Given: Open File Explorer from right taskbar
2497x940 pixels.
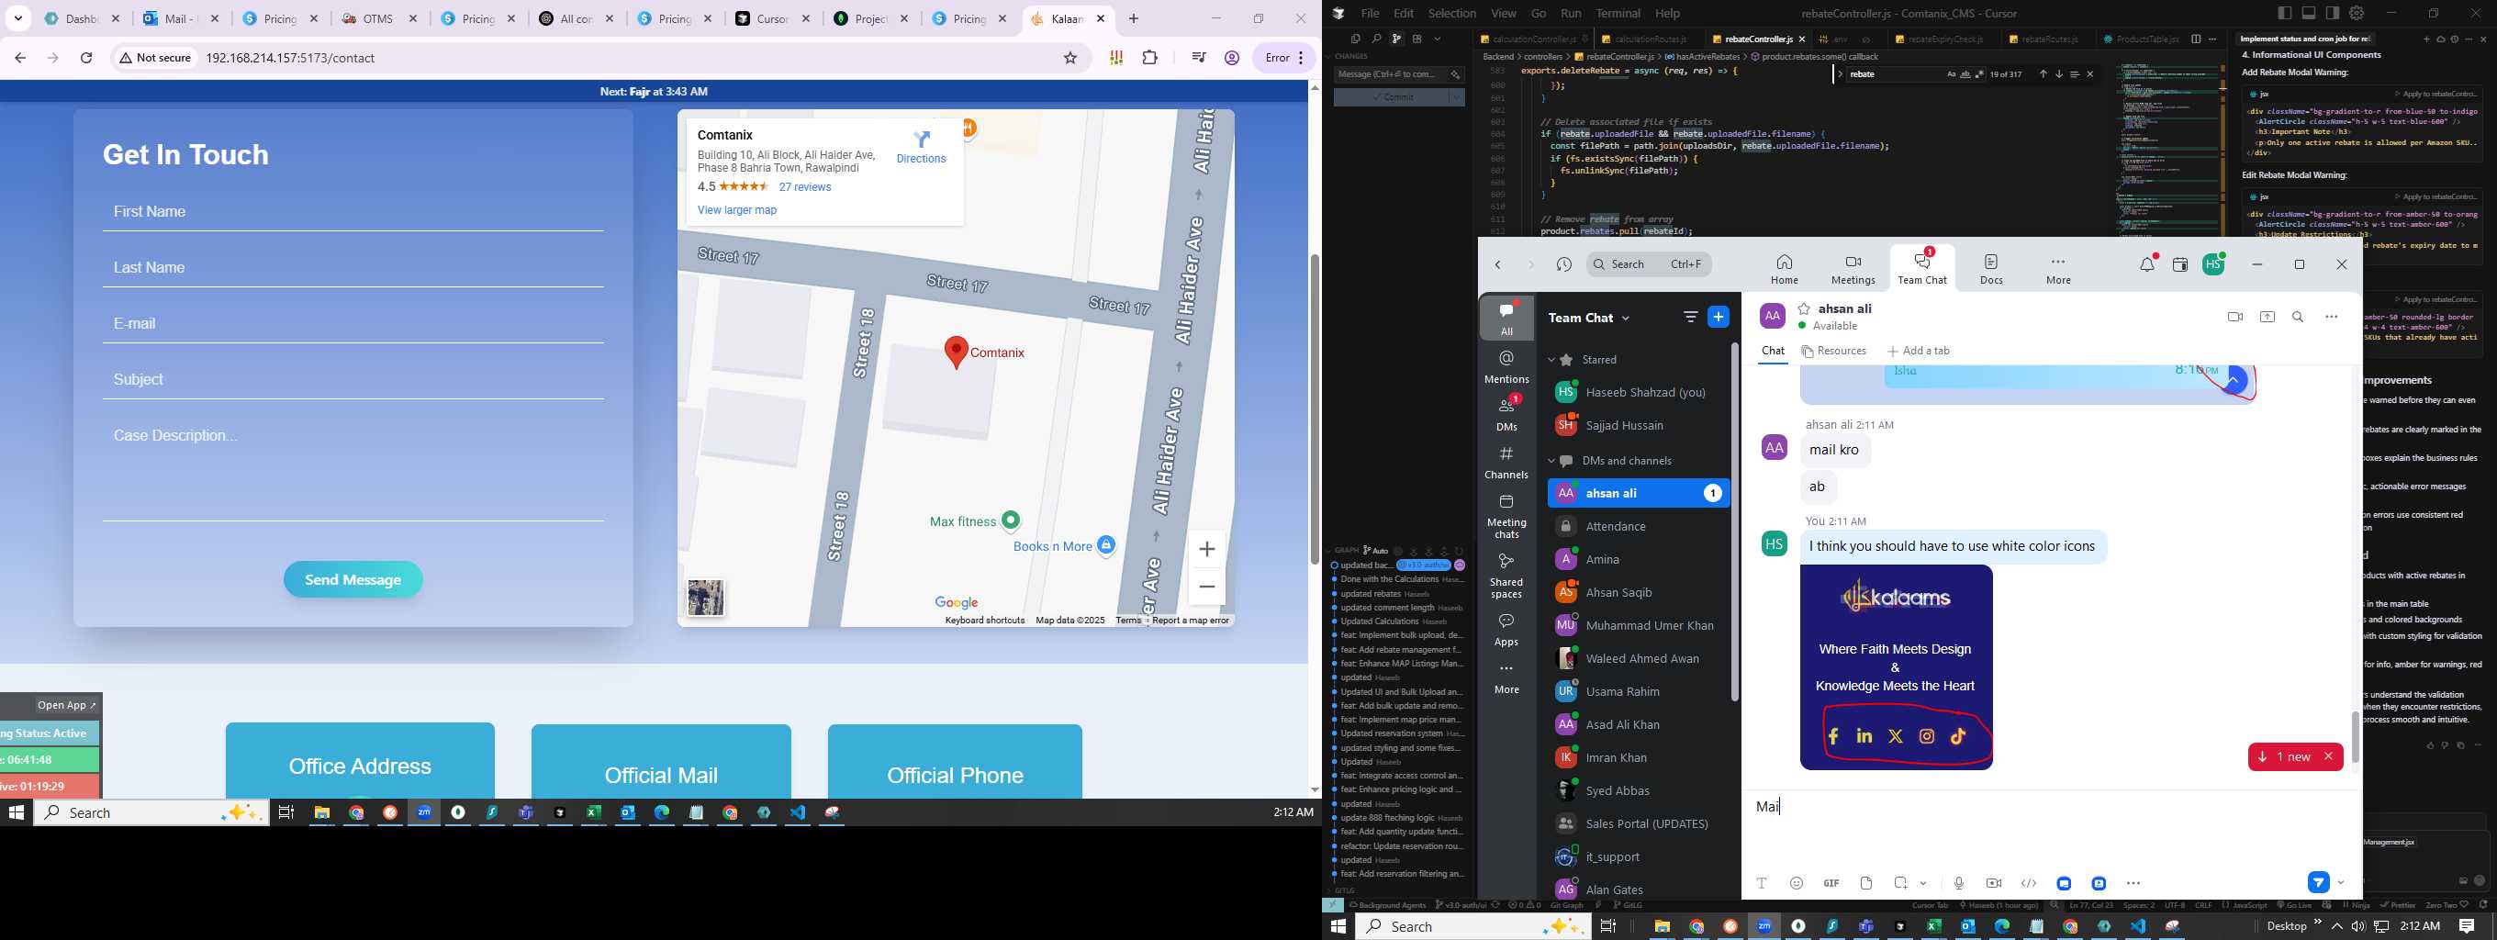Looking at the screenshot, I should 1662,926.
